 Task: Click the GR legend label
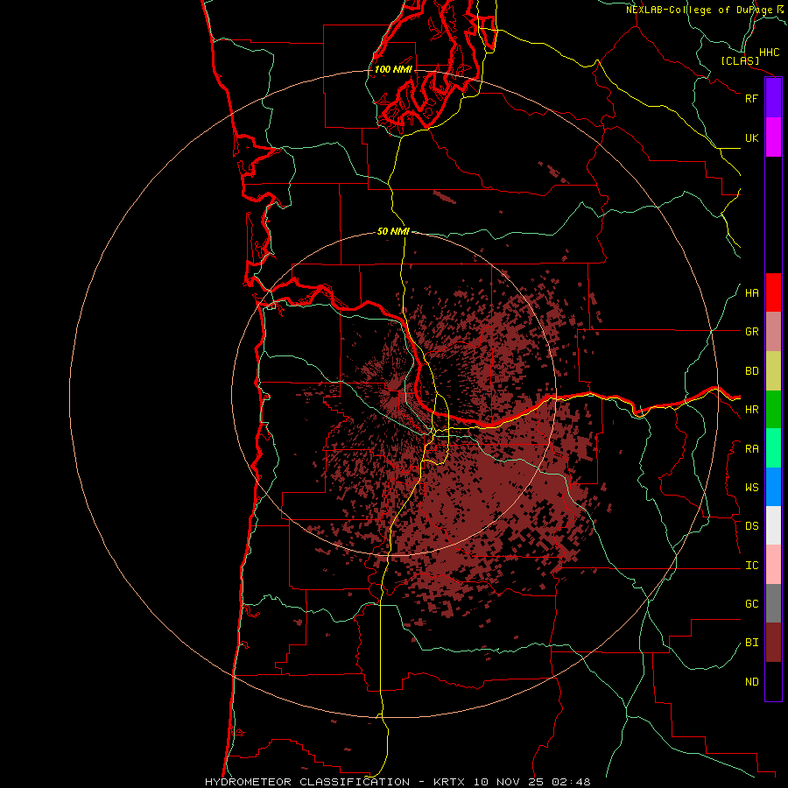(751, 332)
